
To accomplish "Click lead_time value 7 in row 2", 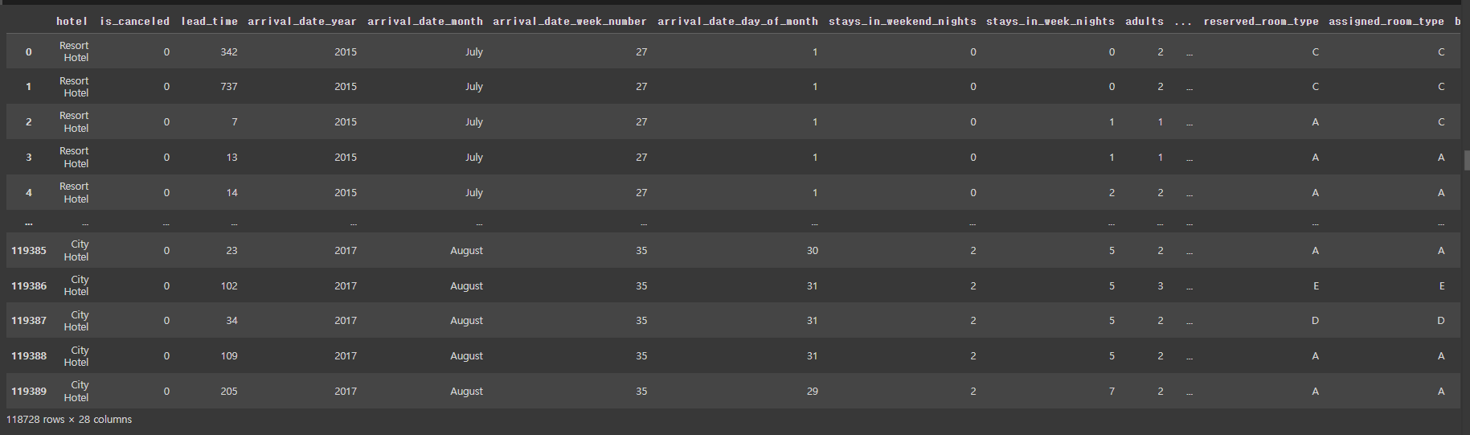I will coord(234,122).
